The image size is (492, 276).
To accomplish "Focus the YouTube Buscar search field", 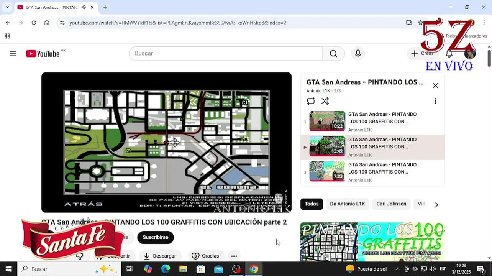I will (x=226, y=54).
